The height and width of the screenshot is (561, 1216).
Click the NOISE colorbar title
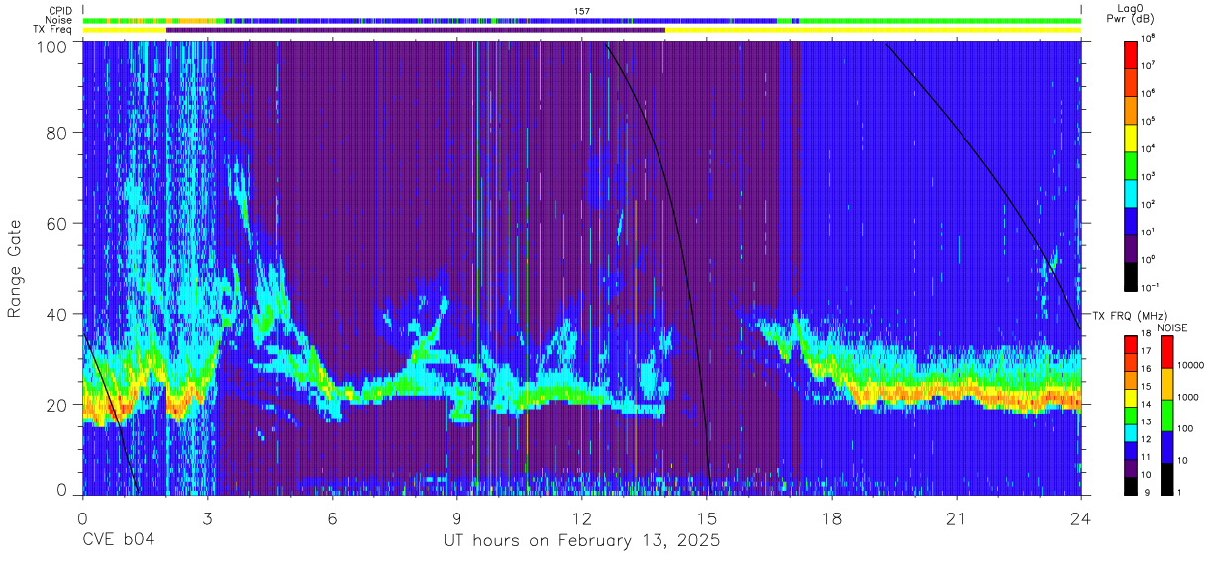1170,327
